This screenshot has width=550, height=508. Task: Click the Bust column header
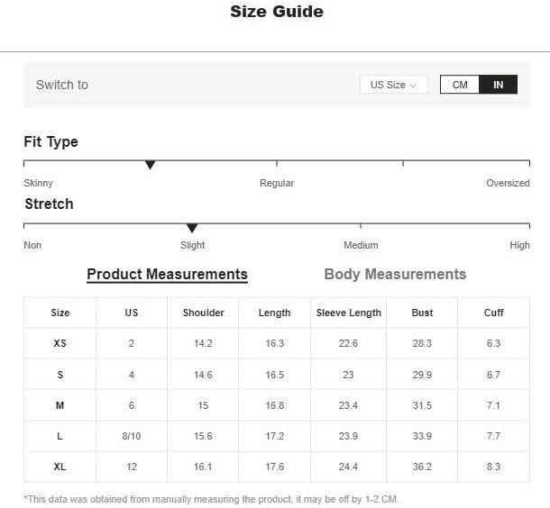tap(422, 313)
